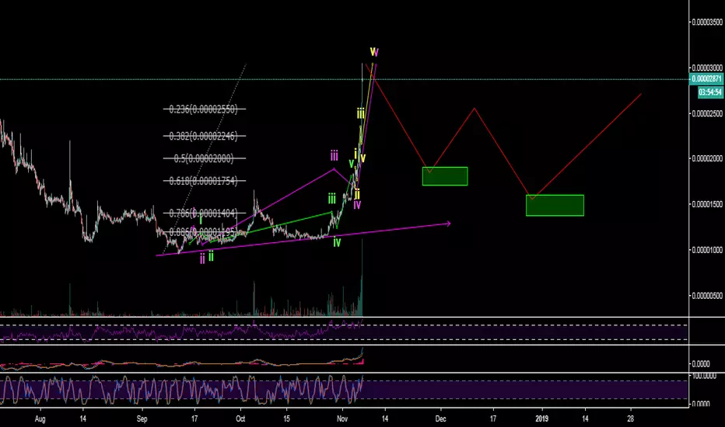Viewport: 725px width, 427px height.
Task: Click the magenta wave iii label
Action: [334, 155]
